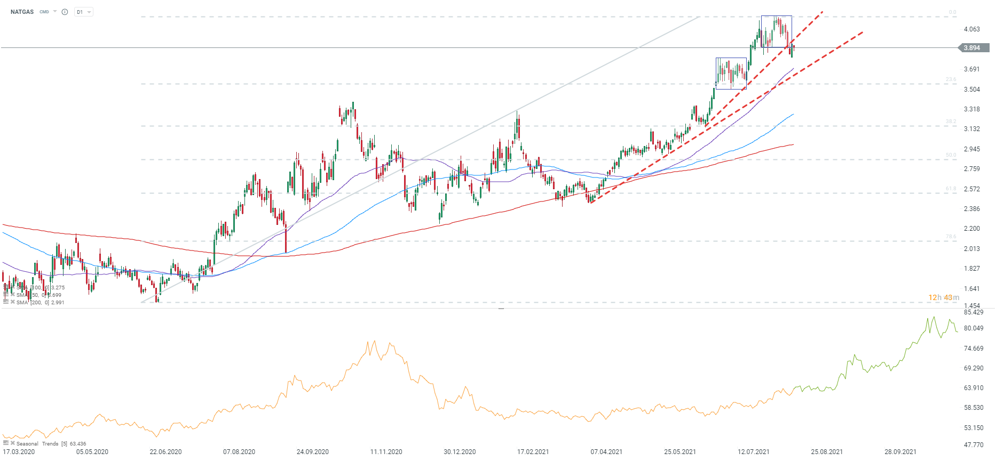The image size is (996, 461).
Task: Click the 2.200 price axis label
Action: point(972,229)
